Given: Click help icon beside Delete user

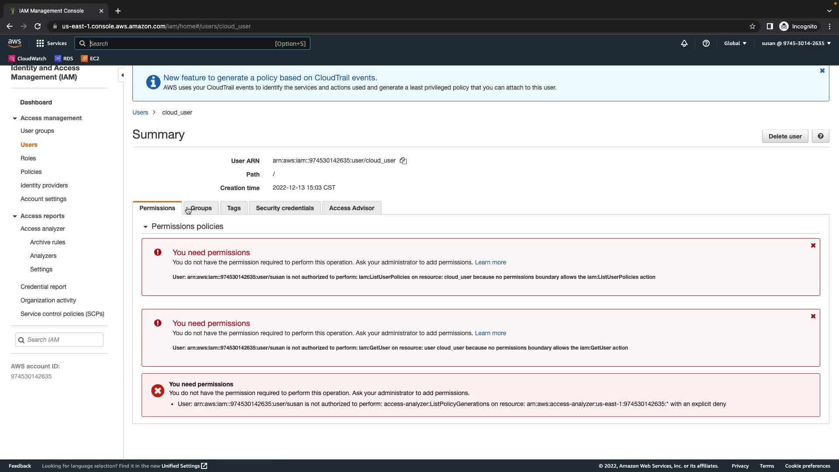Looking at the screenshot, I should point(820,136).
